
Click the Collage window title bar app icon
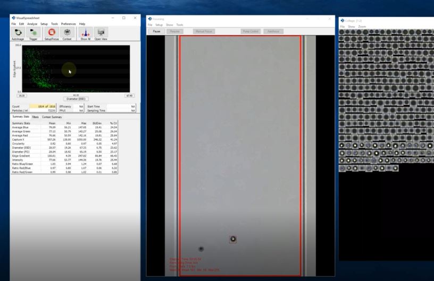[x=343, y=21]
